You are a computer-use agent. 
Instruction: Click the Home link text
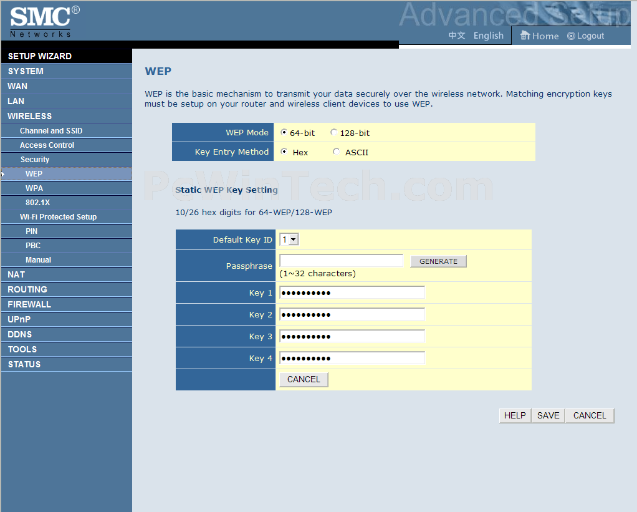pos(545,36)
